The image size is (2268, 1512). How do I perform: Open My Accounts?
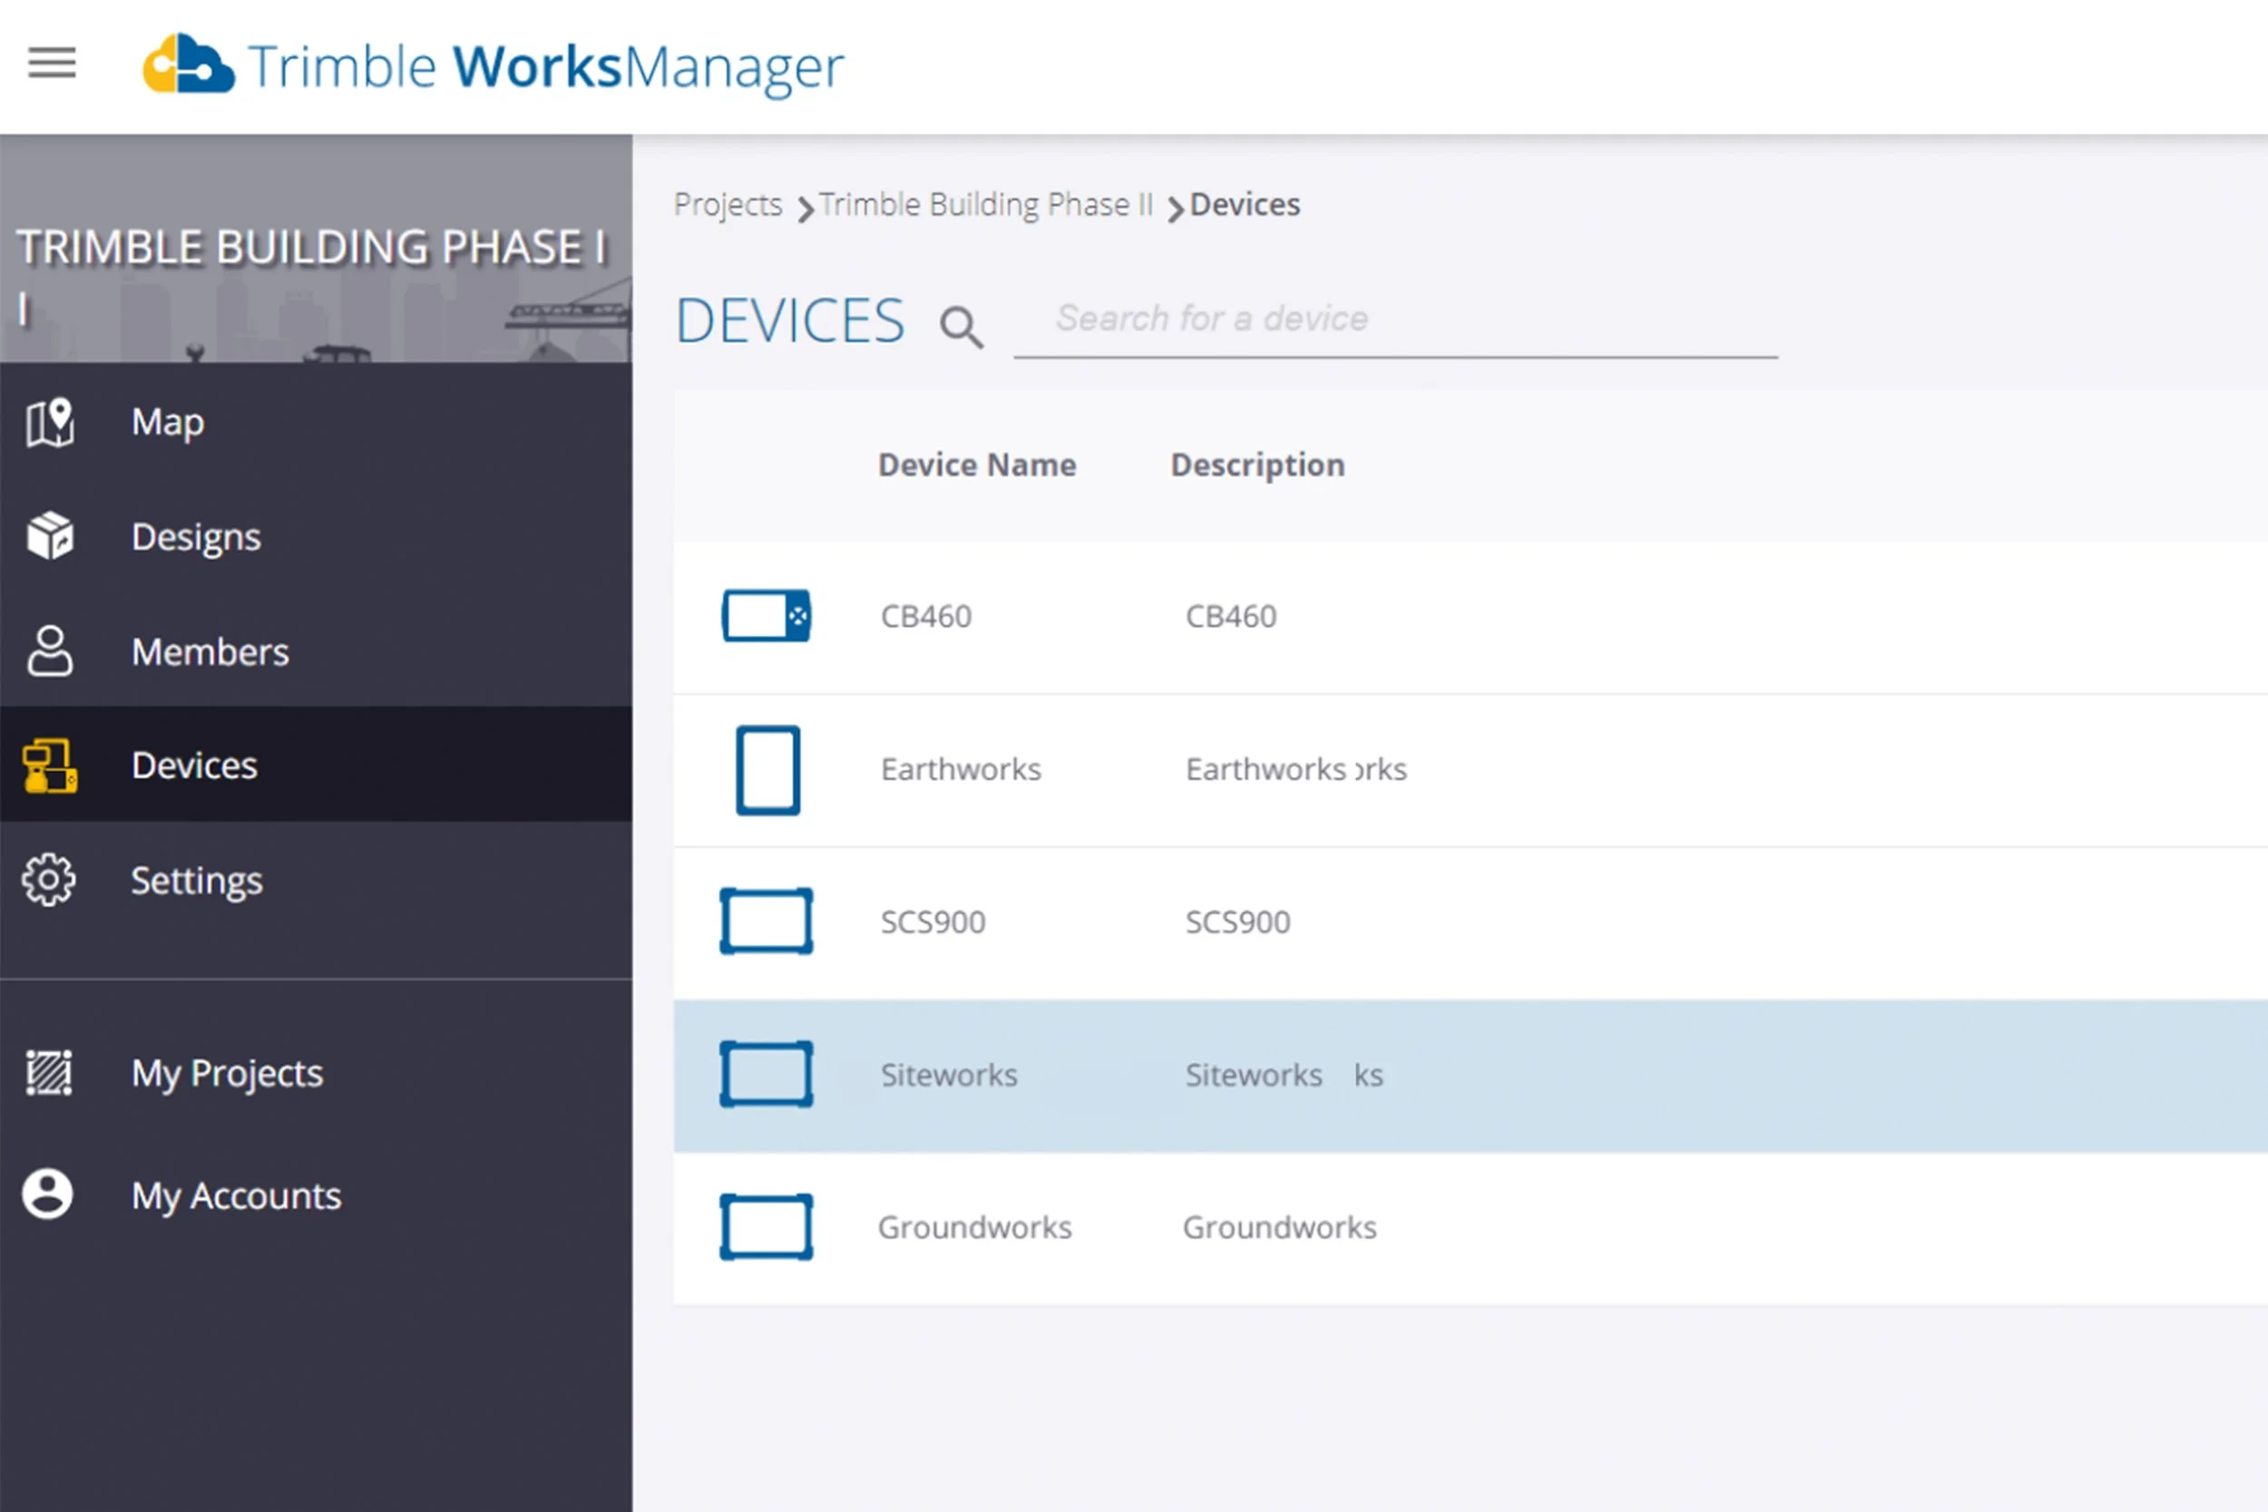coord(235,1195)
